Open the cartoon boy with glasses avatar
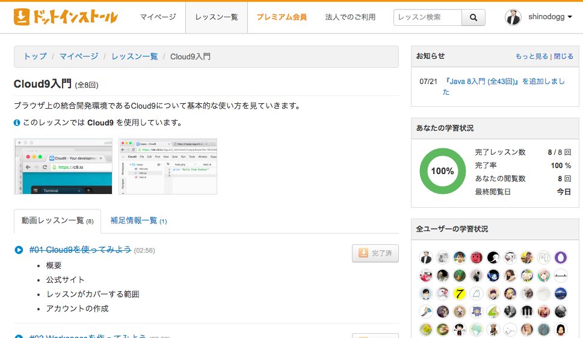Screen dimensions: 583x338 tap(426, 294)
